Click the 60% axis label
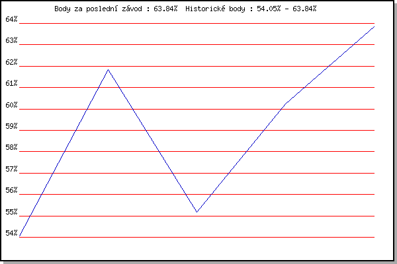The image size is (397, 264). 11,105
